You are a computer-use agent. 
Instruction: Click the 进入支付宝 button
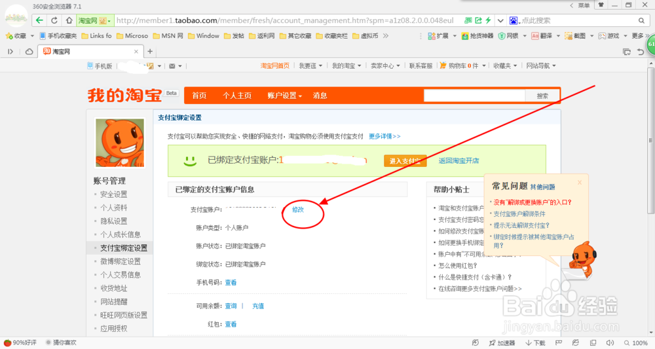[x=405, y=160]
